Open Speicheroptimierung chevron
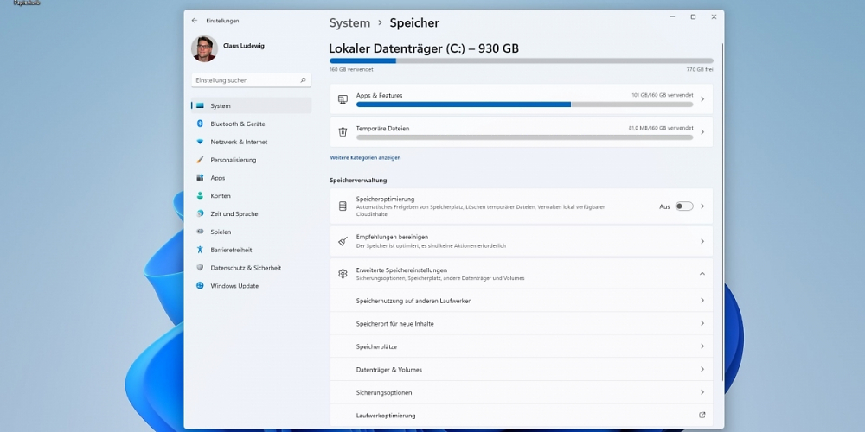The width and height of the screenshot is (865, 432). 702,206
